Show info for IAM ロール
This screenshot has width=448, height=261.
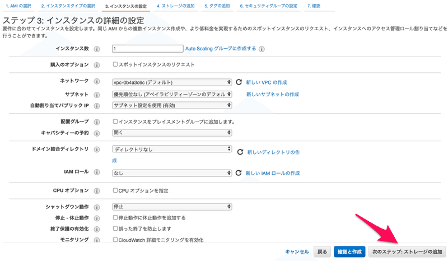[97, 172]
